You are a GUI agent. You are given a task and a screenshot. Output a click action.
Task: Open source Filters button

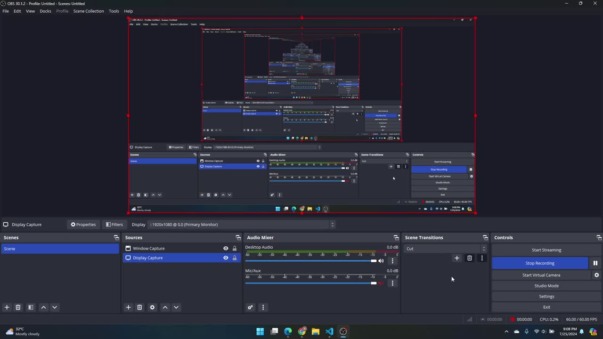[114, 225]
